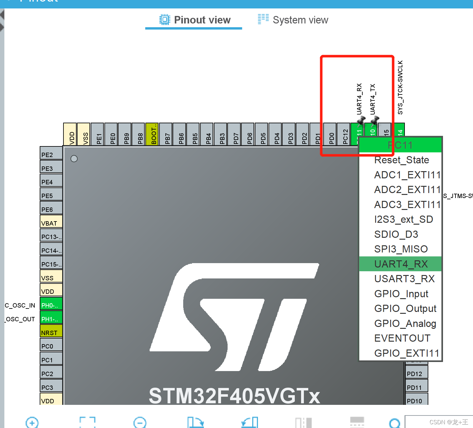The image size is (473, 428).
Task: Open the PB7 pin signal list
Action: [167, 134]
